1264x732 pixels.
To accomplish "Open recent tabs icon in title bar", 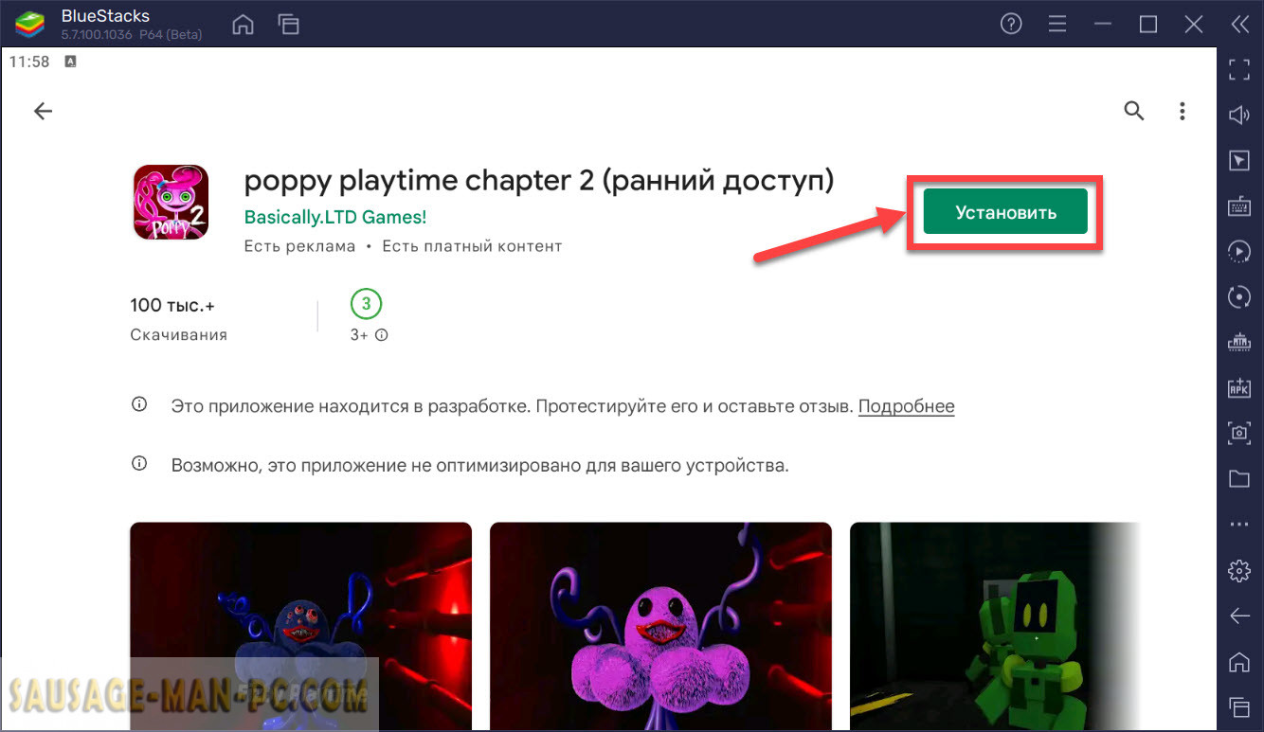I will coord(289,25).
